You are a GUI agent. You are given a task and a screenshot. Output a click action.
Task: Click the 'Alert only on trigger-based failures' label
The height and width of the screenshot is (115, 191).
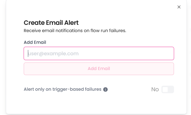tap(63, 89)
